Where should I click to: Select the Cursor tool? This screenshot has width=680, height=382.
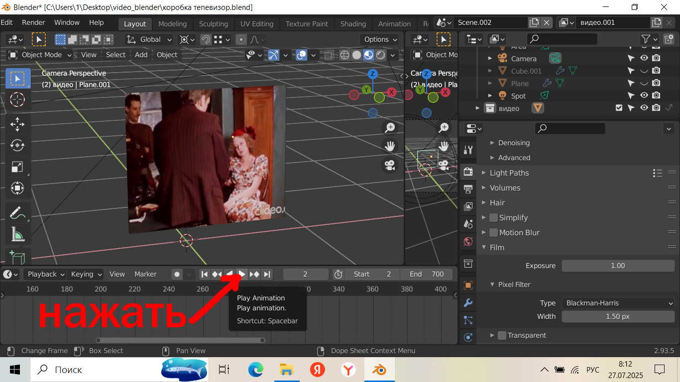point(17,99)
